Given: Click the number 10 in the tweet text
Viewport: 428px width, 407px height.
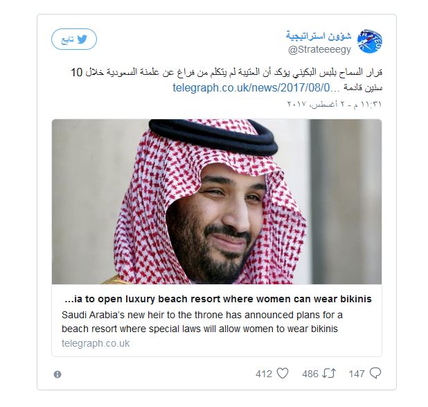Looking at the screenshot, I should [x=80, y=72].
